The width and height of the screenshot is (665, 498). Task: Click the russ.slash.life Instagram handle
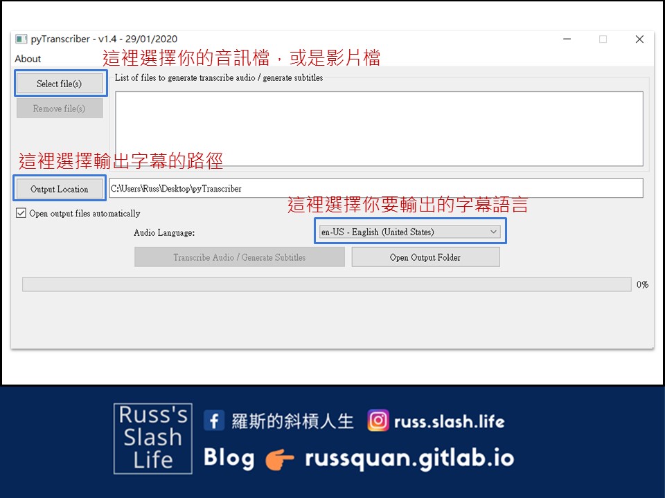tap(449, 421)
